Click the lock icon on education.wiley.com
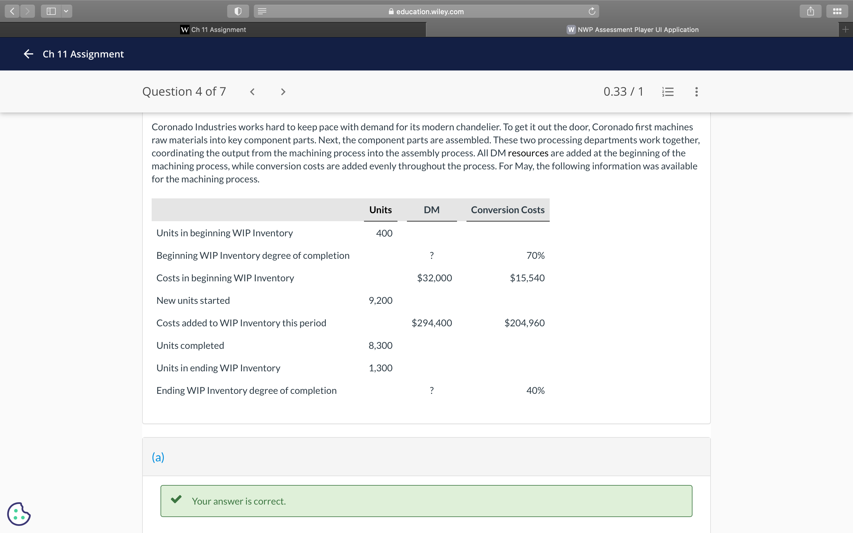 (391, 11)
